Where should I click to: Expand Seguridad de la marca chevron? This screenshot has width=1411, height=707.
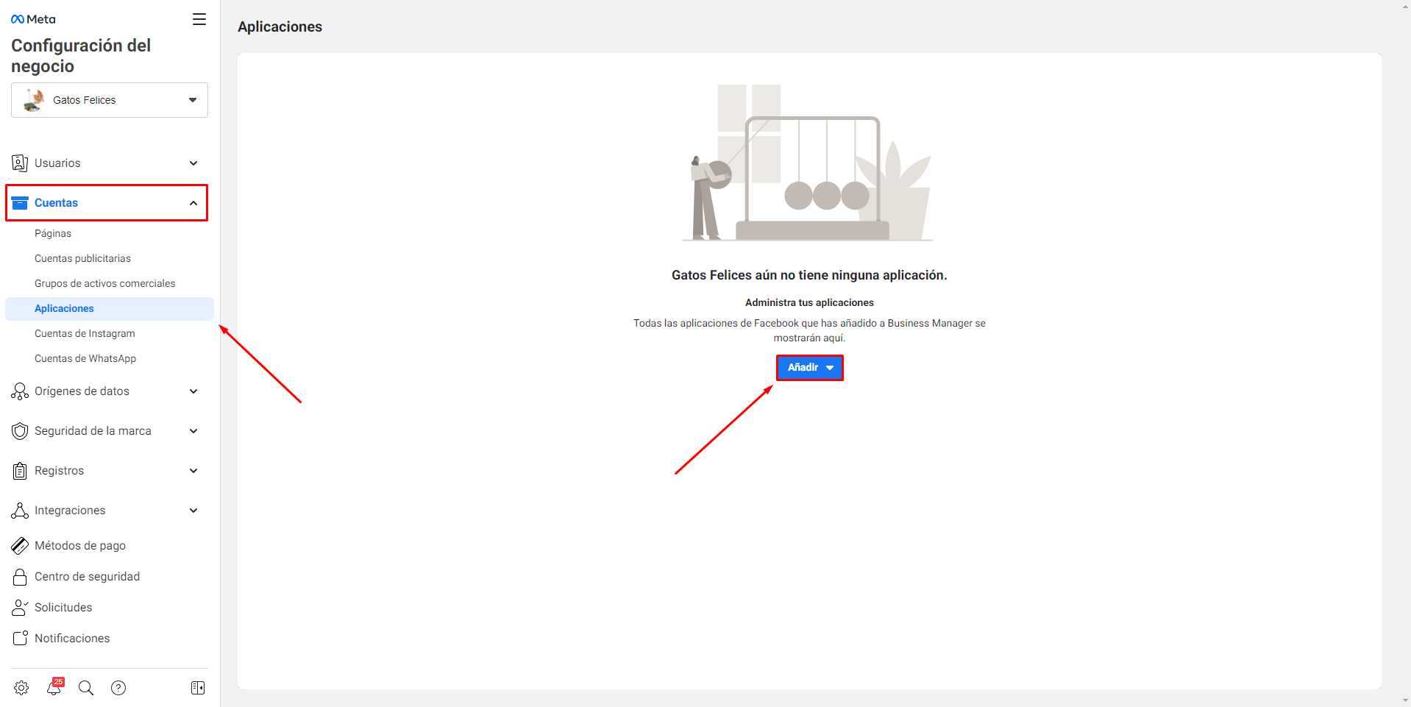coord(193,431)
